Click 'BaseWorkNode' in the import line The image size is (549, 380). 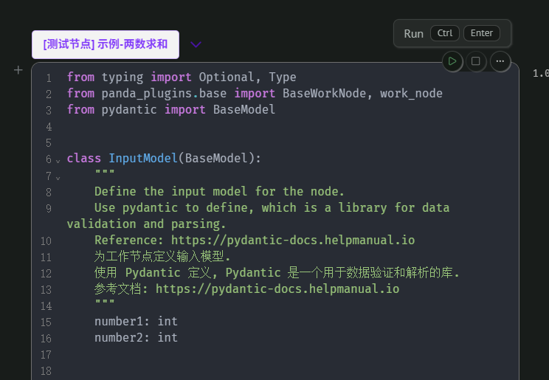click(324, 94)
